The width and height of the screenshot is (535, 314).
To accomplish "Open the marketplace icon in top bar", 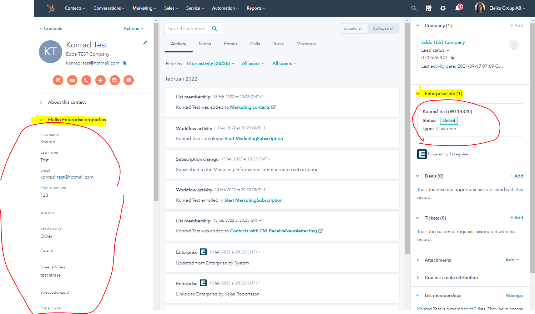I will click(x=429, y=8).
